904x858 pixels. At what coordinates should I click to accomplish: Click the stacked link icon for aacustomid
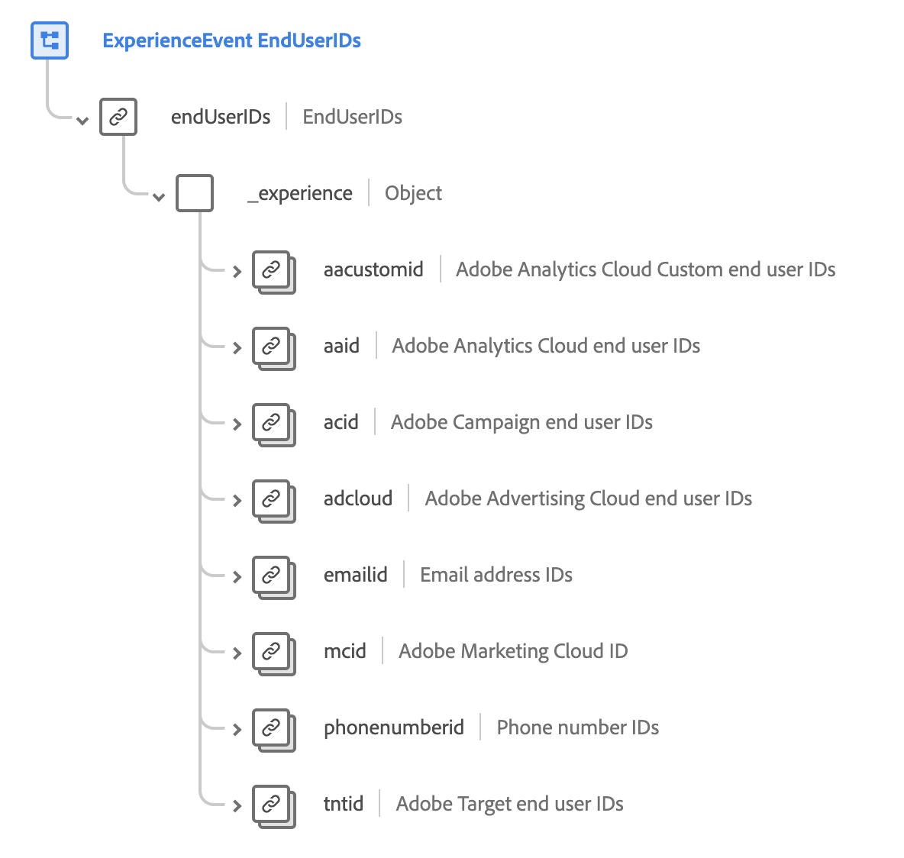coord(272,270)
